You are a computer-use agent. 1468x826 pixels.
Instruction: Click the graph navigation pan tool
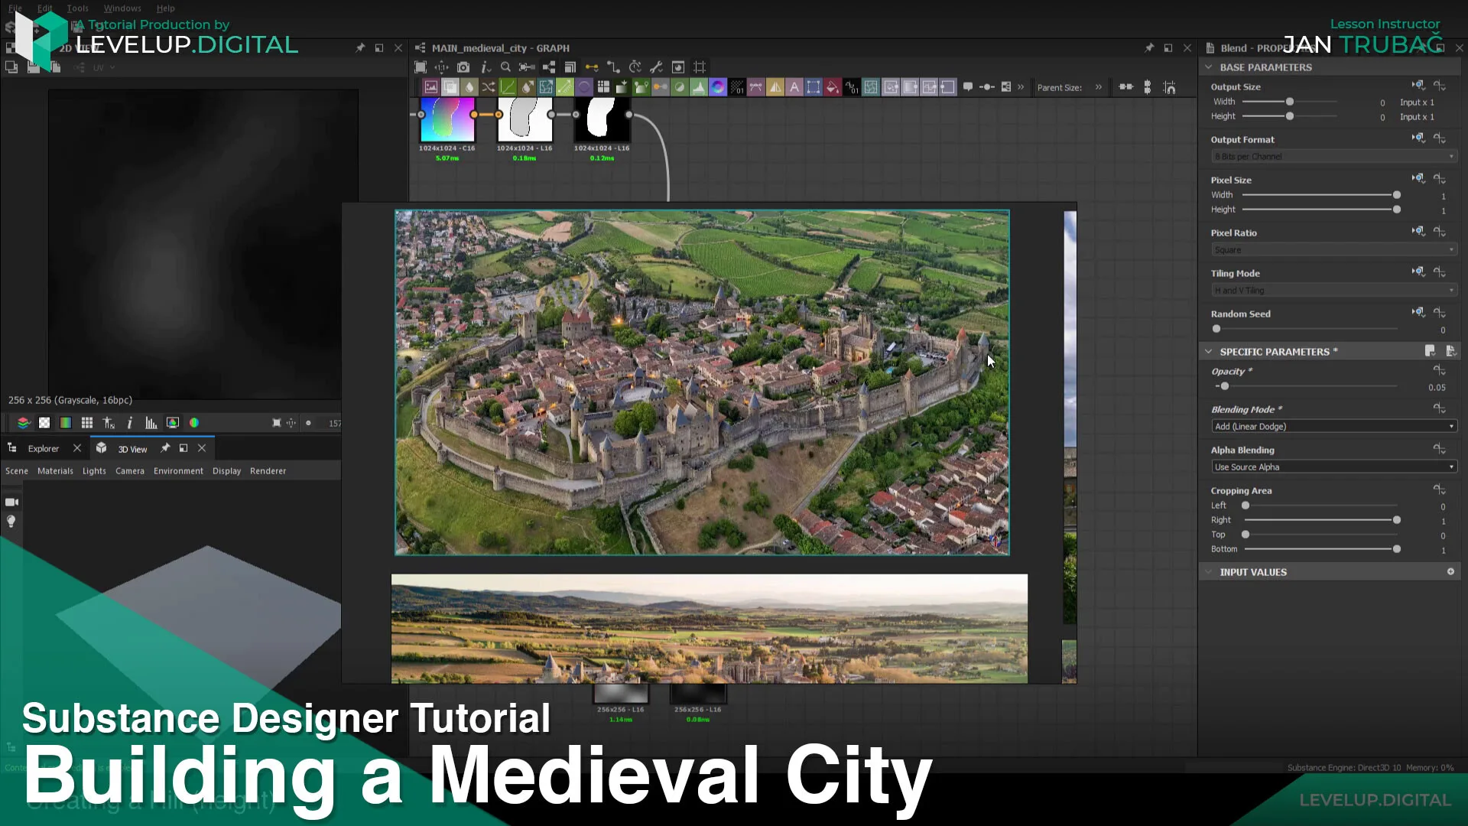pyautogui.click(x=440, y=67)
